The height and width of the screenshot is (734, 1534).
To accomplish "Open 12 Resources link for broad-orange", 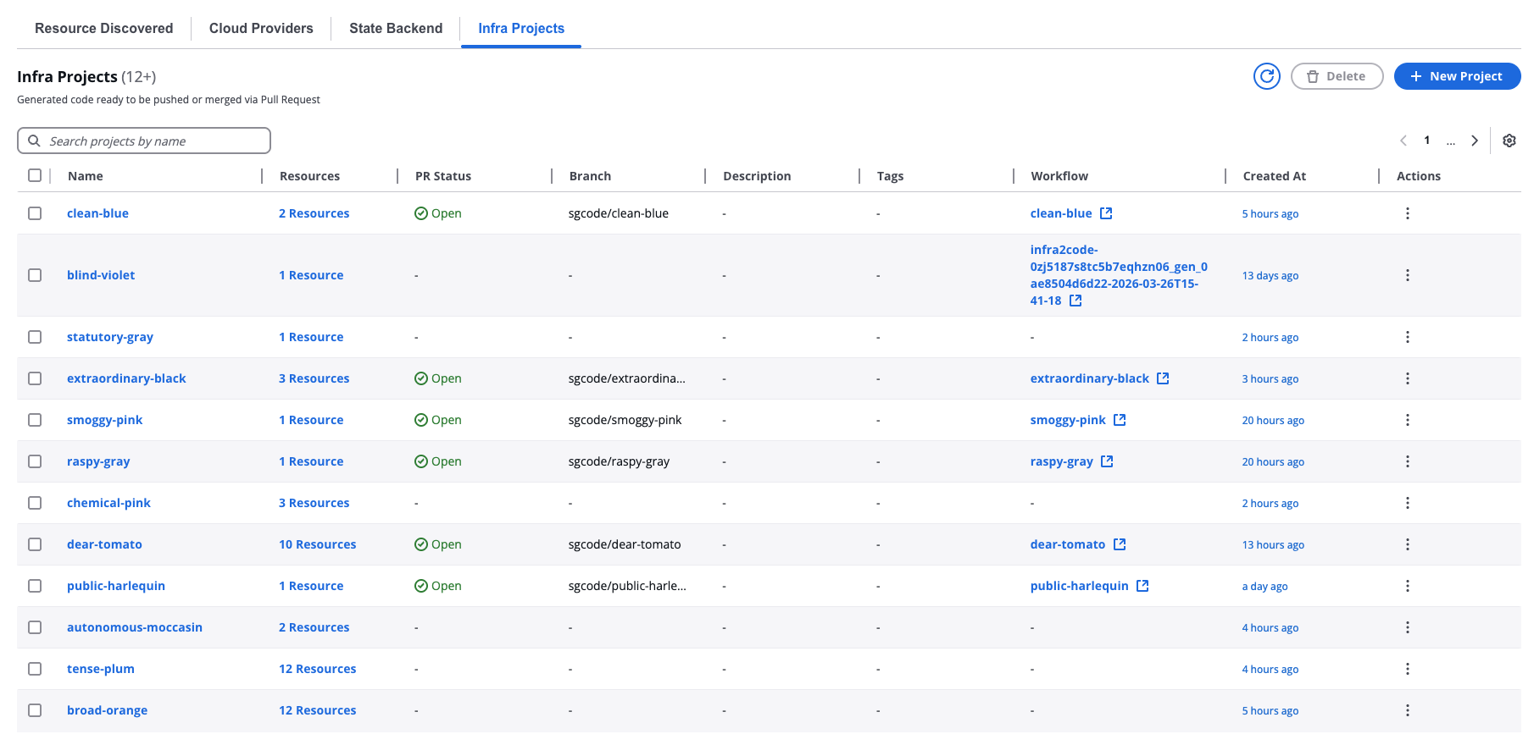I will [x=318, y=710].
